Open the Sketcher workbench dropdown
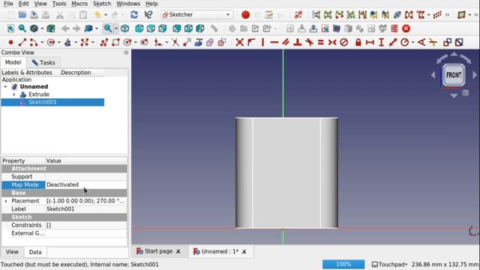480x270 pixels. pos(196,15)
